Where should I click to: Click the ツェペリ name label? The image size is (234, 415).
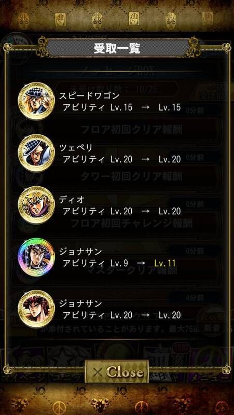(76, 148)
